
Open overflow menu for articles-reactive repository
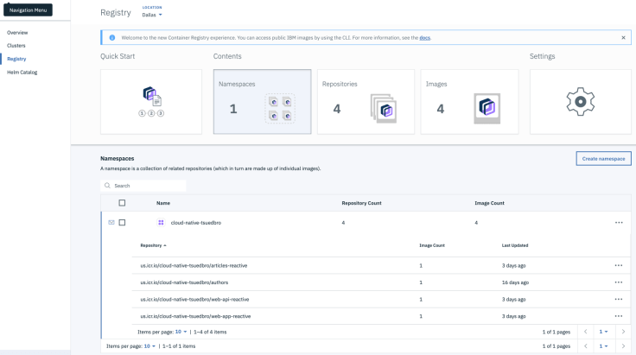click(x=618, y=265)
